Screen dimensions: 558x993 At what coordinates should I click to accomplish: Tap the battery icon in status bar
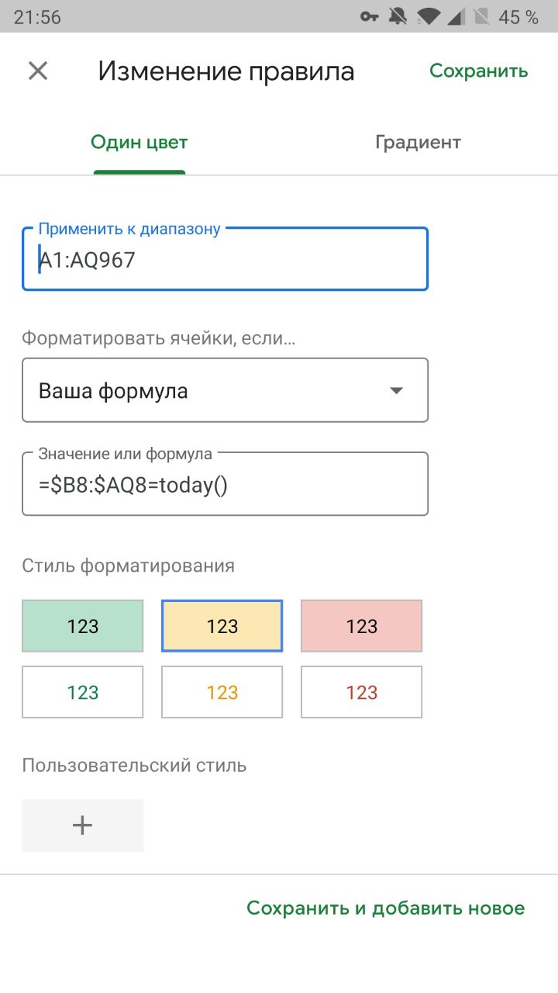(481, 16)
